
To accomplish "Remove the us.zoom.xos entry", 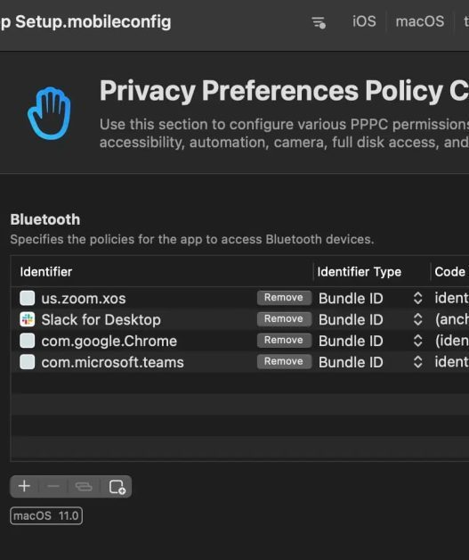I will click(284, 298).
